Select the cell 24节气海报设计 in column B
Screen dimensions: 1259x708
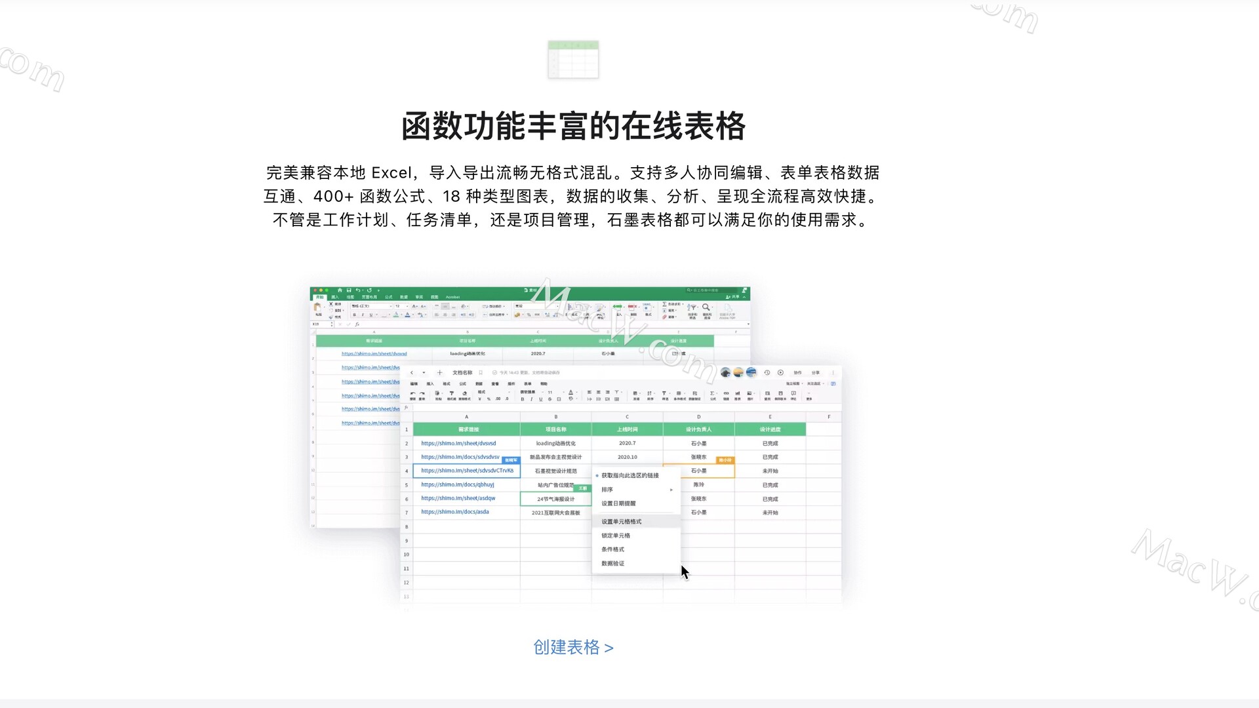coord(555,499)
